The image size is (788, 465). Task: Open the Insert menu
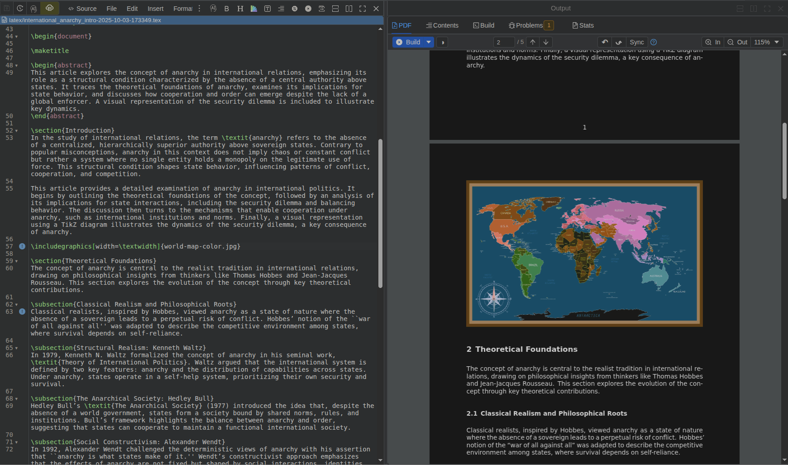click(155, 9)
